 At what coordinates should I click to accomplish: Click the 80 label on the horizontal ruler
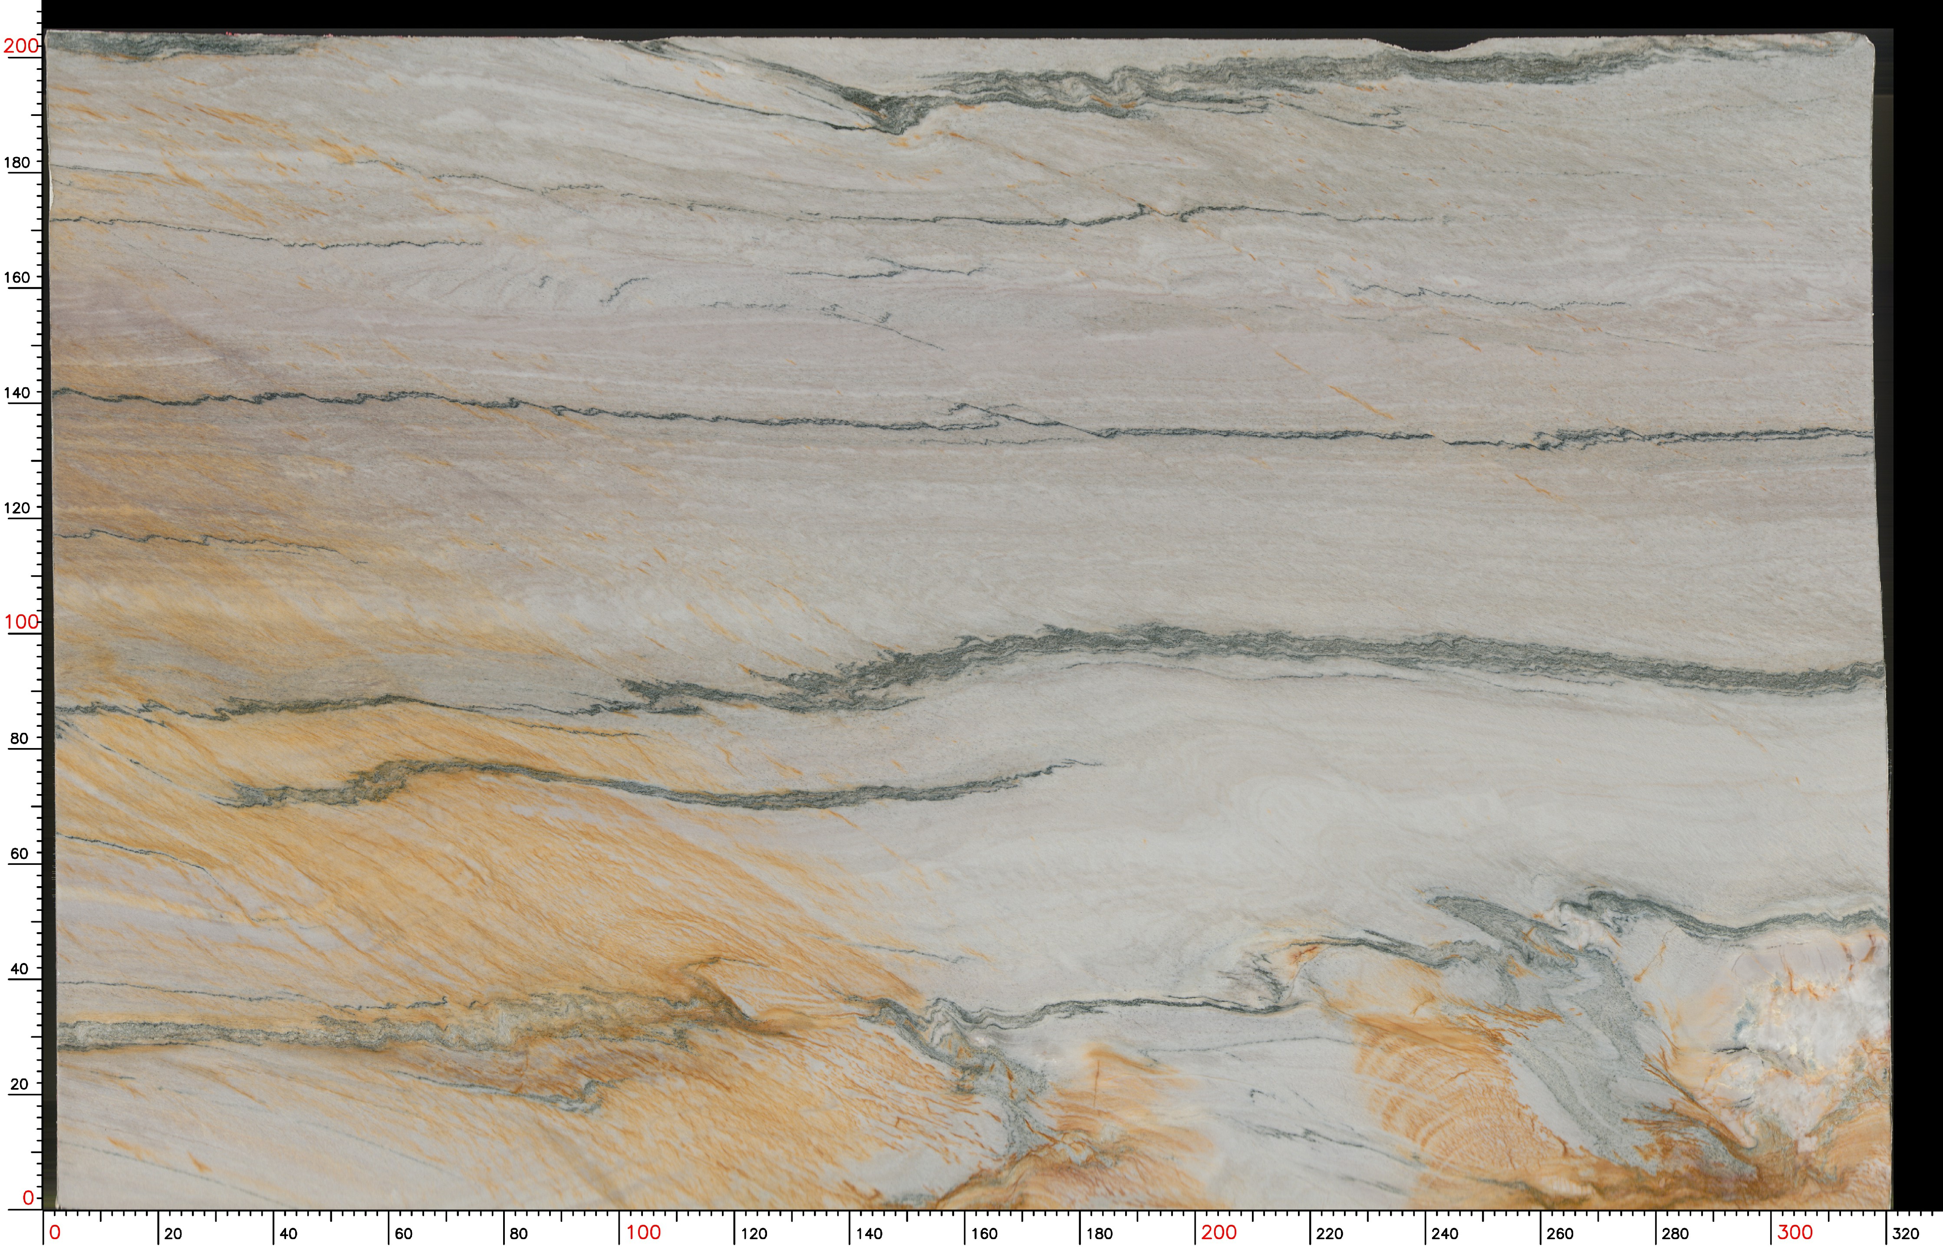tap(519, 1233)
